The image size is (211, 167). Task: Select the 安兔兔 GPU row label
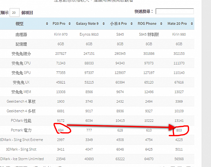coord(21,73)
